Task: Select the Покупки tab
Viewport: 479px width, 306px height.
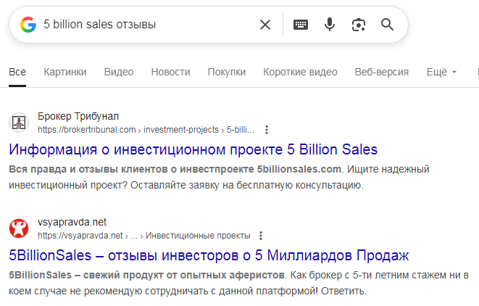Action: pyautogui.click(x=226, y=72)
